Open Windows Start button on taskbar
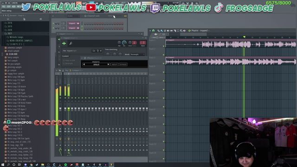The image size is (297, 167). pos(3,165)
